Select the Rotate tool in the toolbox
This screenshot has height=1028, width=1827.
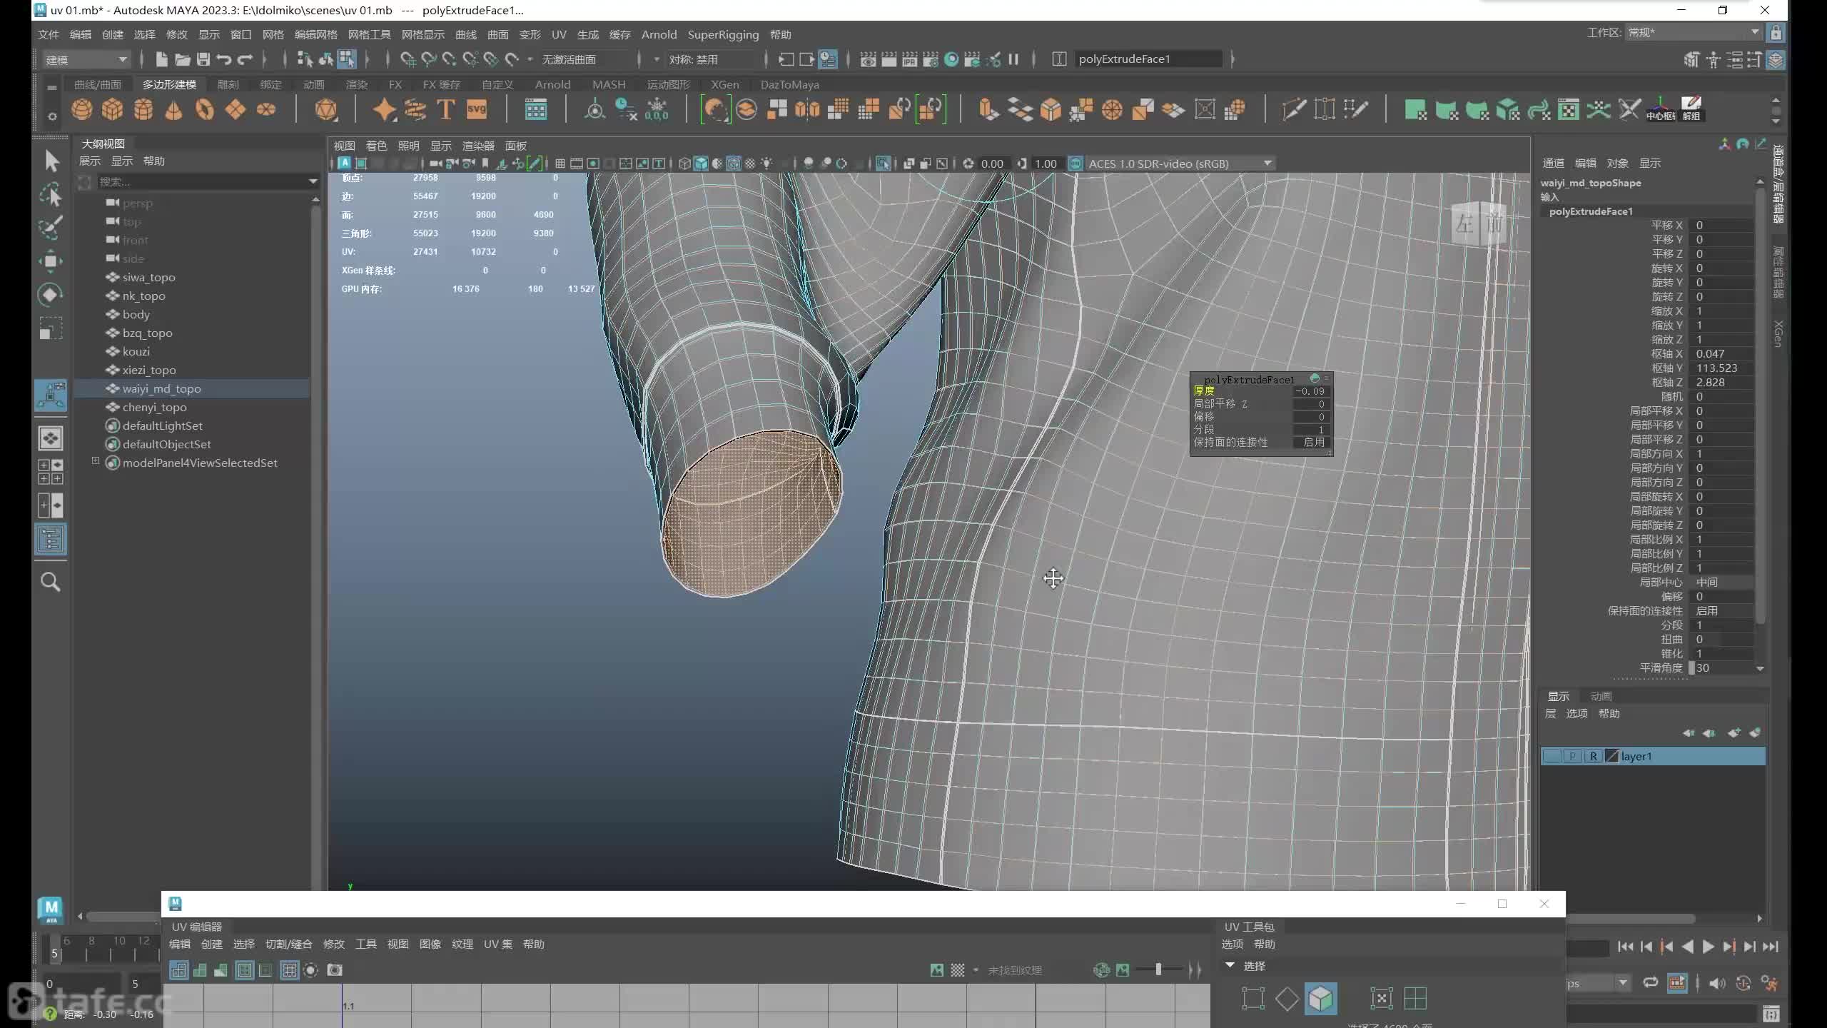[x=51, y=295]
